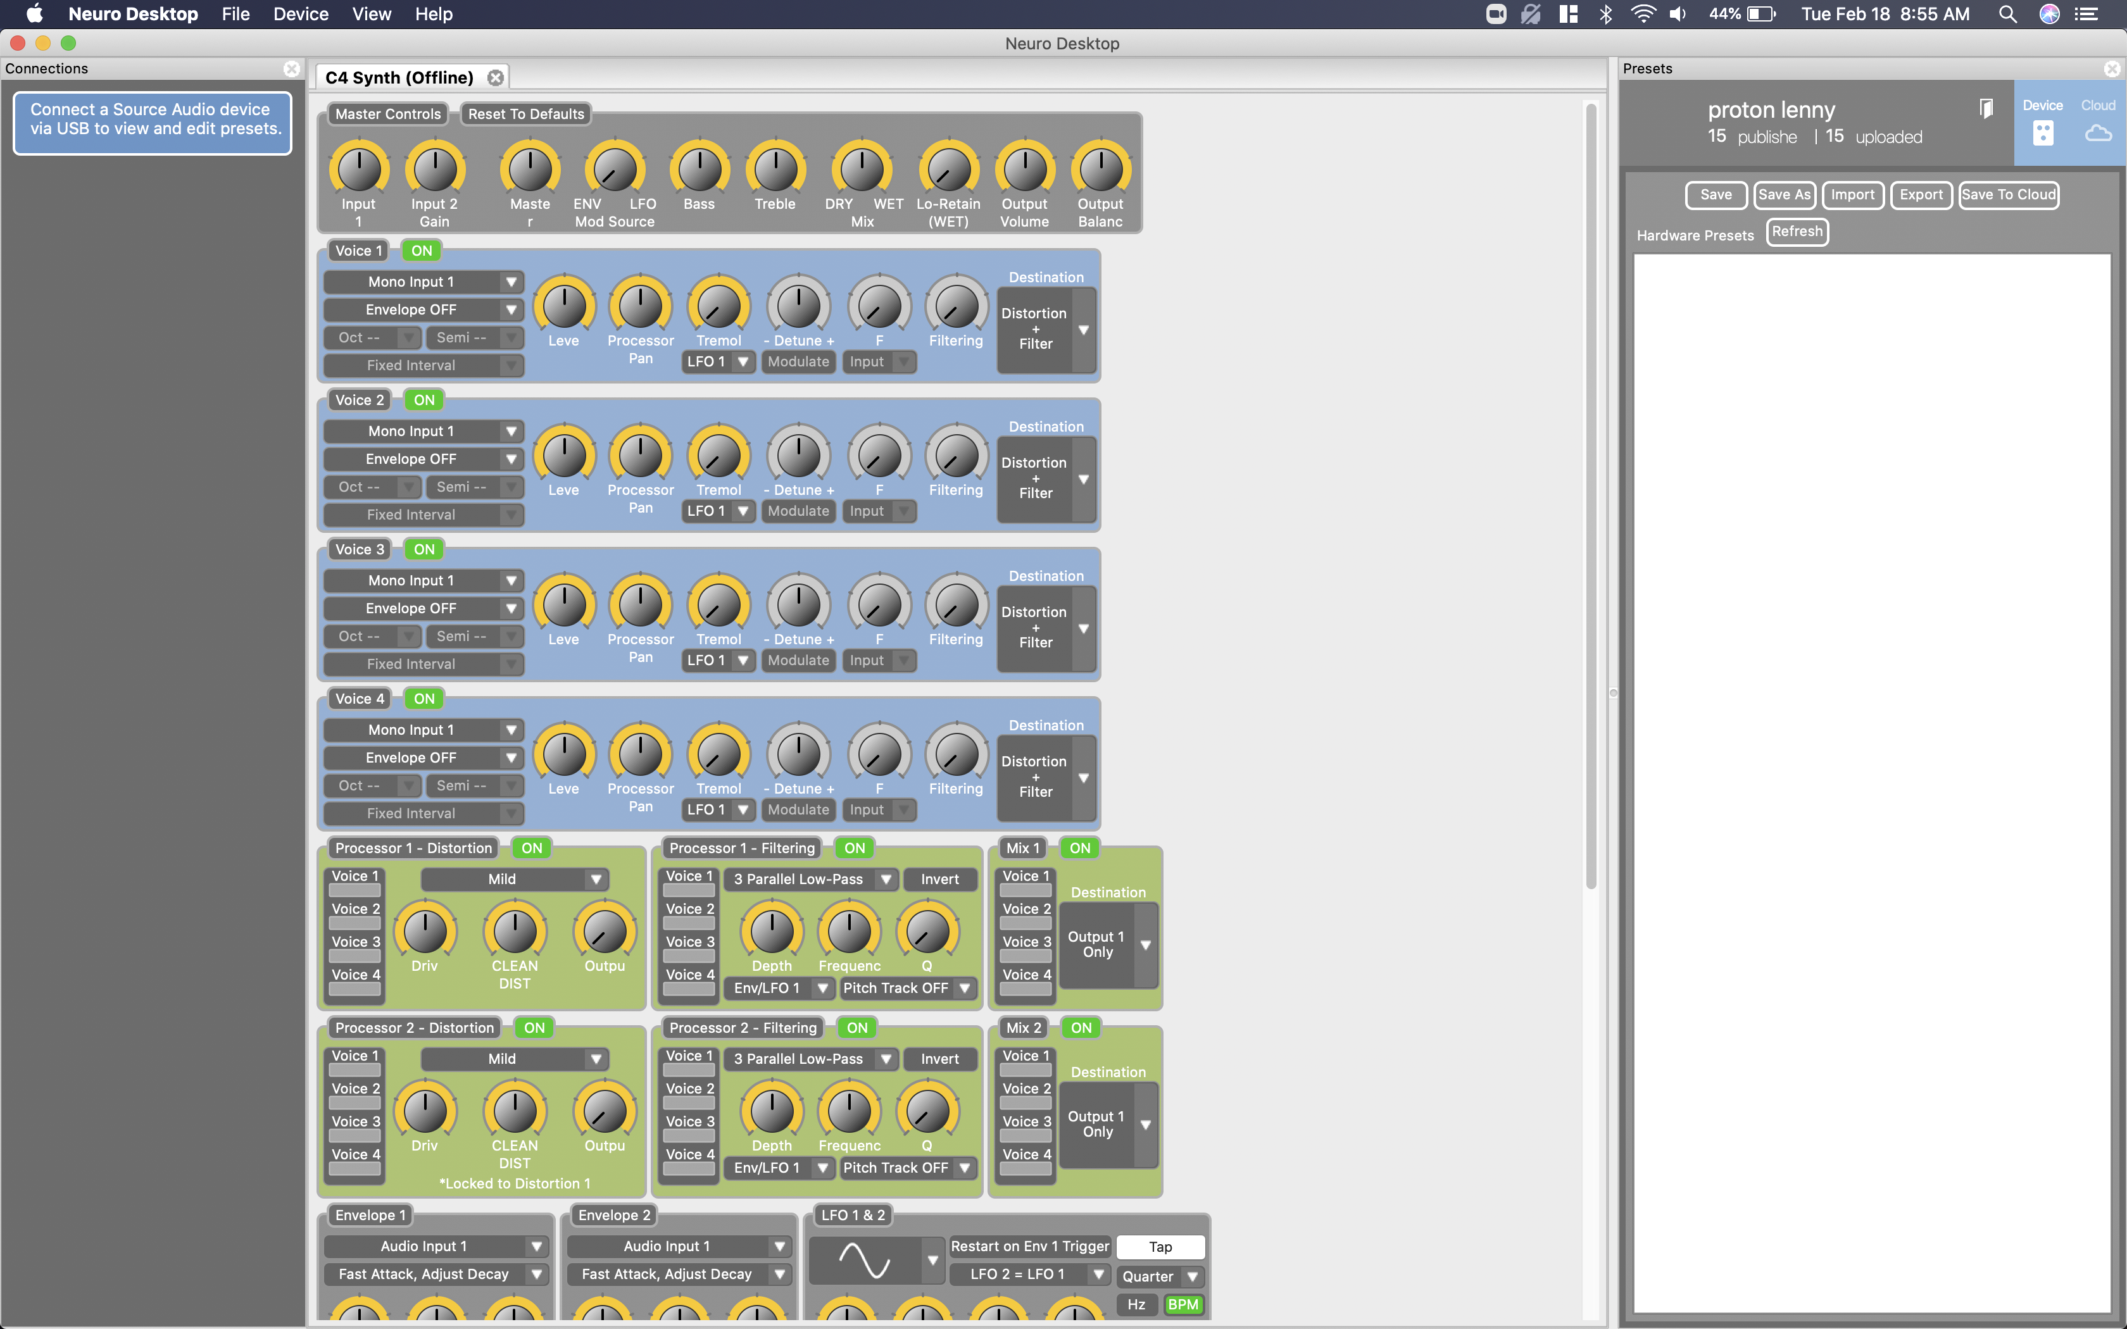This screenshot has height=1329, width=2127.
Task: Toggle Voice 2 ON switch
Action: [x=425, y=400]
